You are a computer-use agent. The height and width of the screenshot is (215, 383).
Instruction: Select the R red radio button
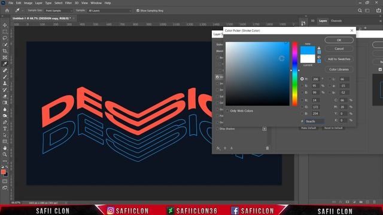coord(302,100)
